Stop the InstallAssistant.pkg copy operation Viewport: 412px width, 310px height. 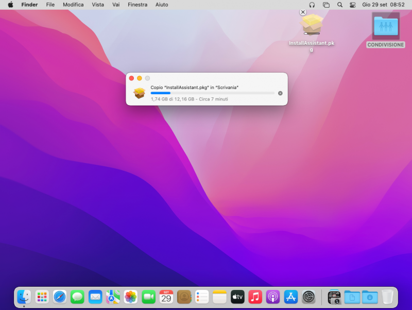[x=280, y=93]
